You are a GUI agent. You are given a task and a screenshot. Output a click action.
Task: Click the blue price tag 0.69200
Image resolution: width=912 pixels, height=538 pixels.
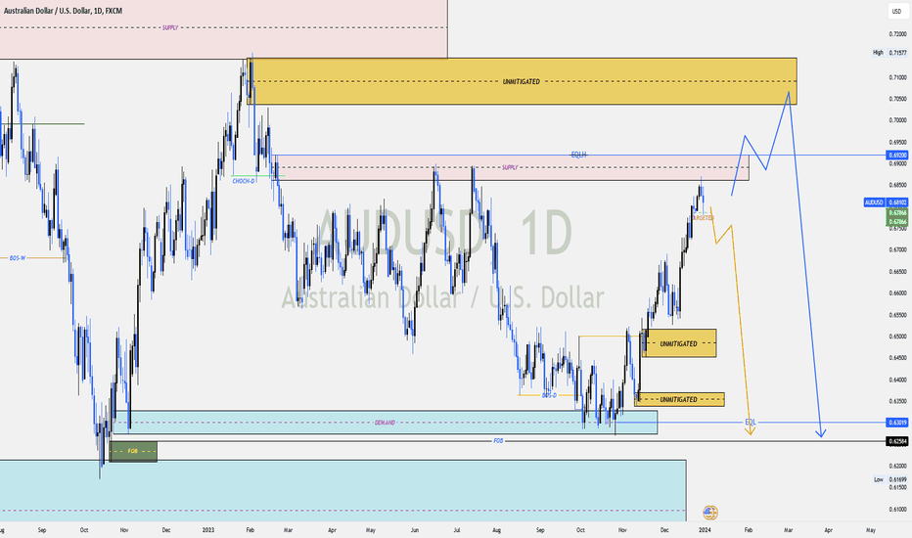point(897,156)
